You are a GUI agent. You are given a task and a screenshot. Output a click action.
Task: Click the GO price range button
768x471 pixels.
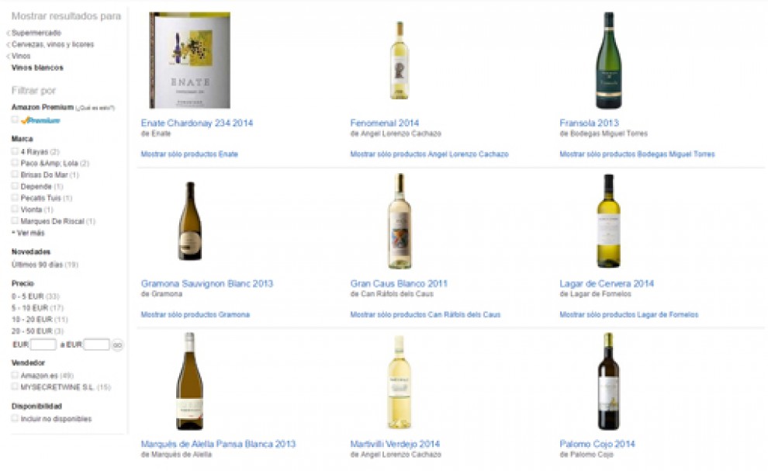click(x=118, y=345)
